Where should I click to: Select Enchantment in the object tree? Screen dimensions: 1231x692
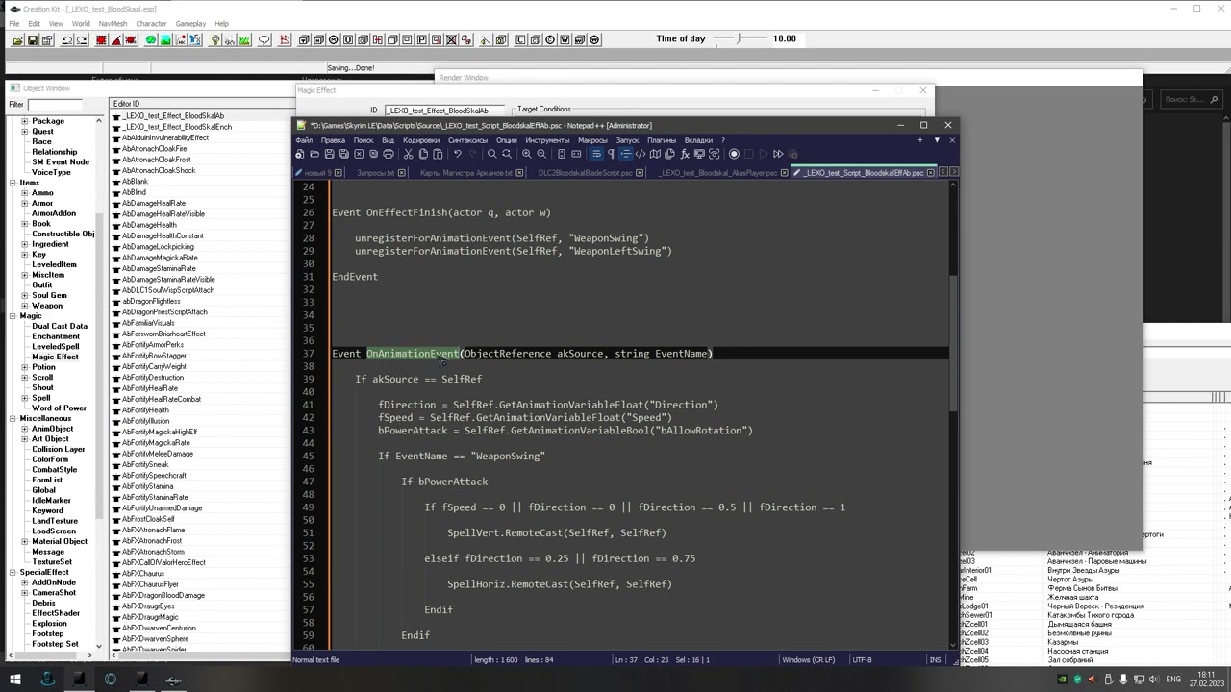pos(56,336)
